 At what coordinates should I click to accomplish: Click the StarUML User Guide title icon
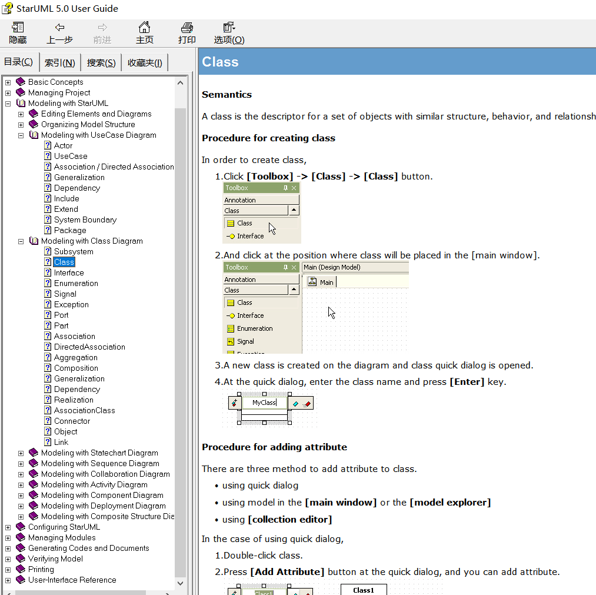pos(8,8)
